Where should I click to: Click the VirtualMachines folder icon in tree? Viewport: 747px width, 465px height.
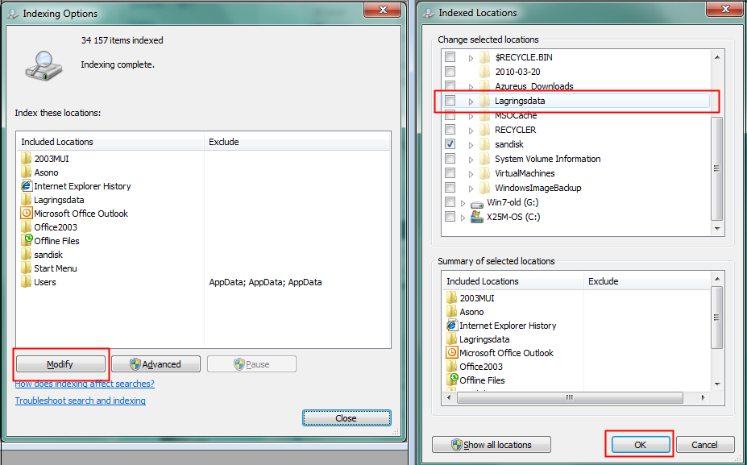click(x=485, y=173)
